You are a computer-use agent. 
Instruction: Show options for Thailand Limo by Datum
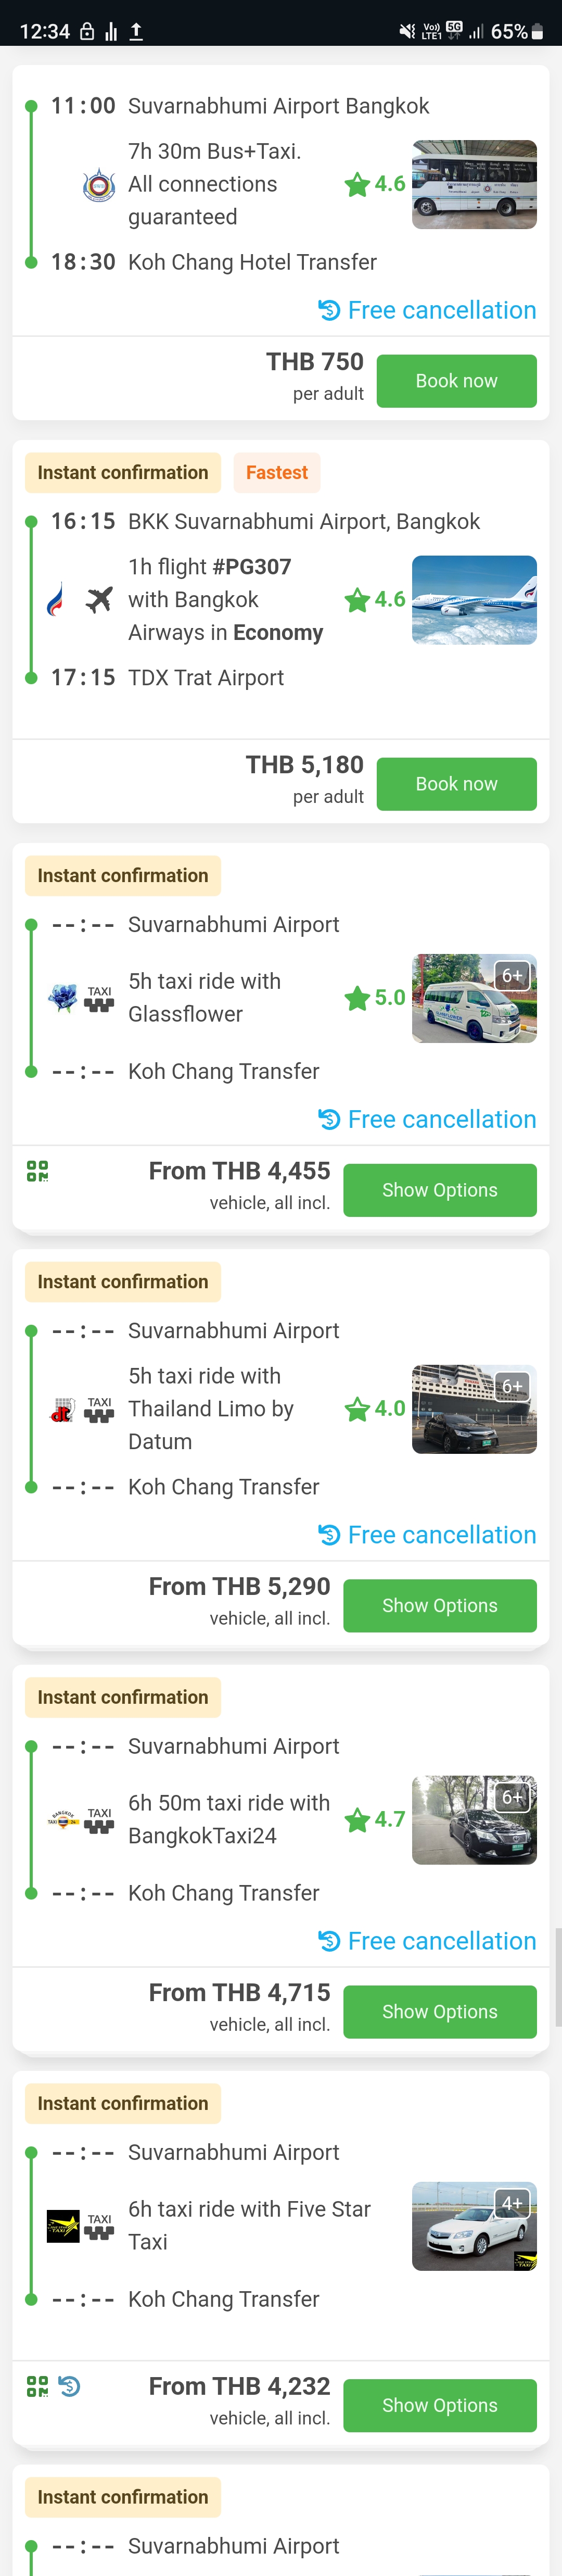tap(439, 1605)
